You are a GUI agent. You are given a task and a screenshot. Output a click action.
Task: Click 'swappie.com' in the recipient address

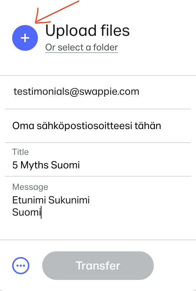(109, 92)
